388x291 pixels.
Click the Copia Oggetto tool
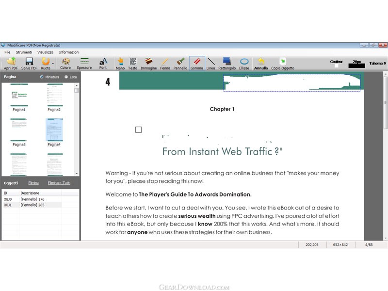click(x=283, y=64)
